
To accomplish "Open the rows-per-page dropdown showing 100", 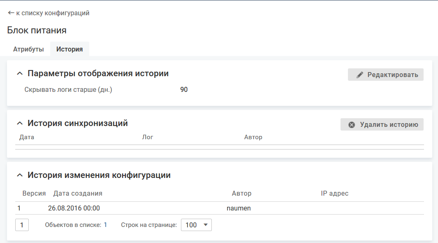I will click(x=196, y=225).
